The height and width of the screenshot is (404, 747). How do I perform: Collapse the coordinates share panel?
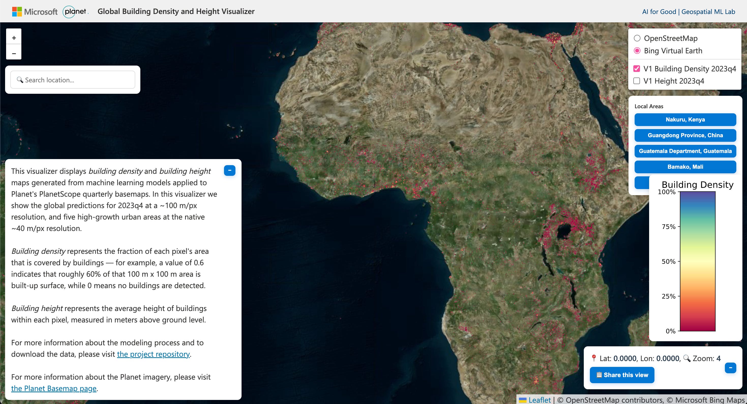(730, 368)
